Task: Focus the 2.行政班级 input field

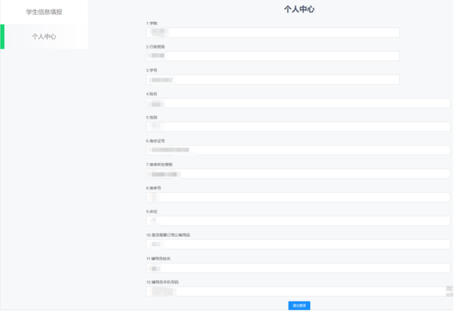Action: coord(272,56)
